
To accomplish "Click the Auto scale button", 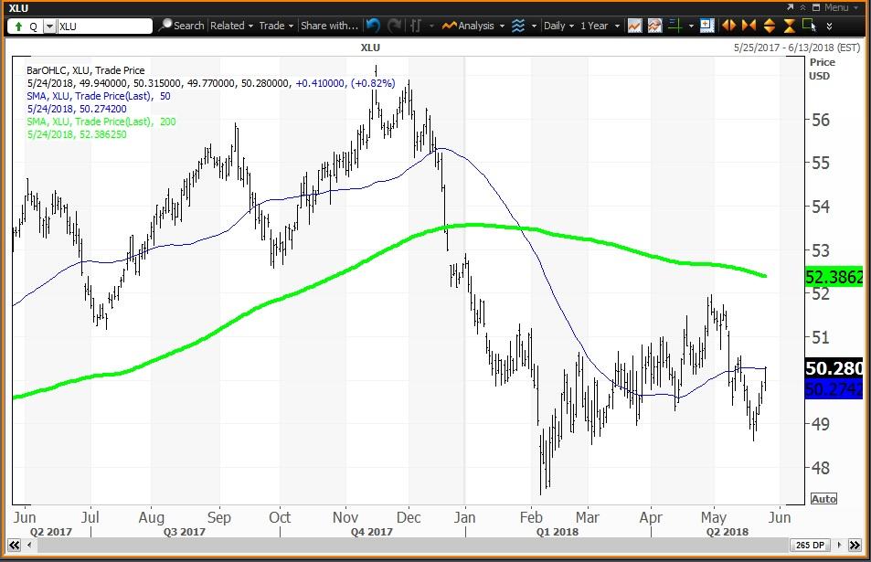I will [823, 498].
